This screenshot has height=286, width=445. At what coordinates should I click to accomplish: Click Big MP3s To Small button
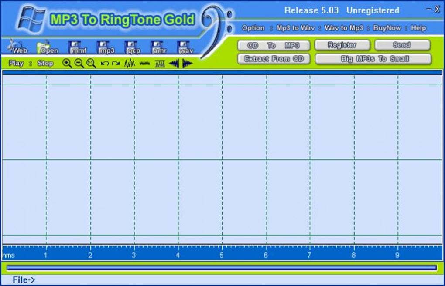(373, 59)
